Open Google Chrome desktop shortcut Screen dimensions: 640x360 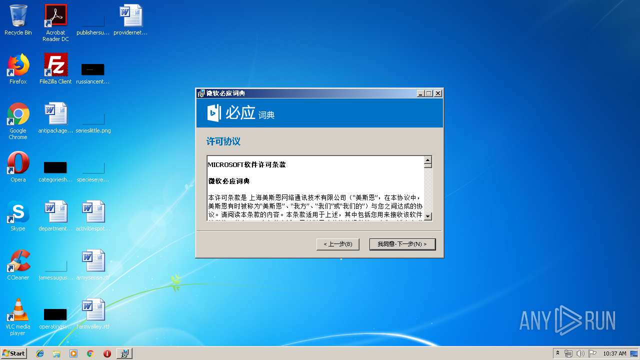pyautogui.click(x=18, y=121)
